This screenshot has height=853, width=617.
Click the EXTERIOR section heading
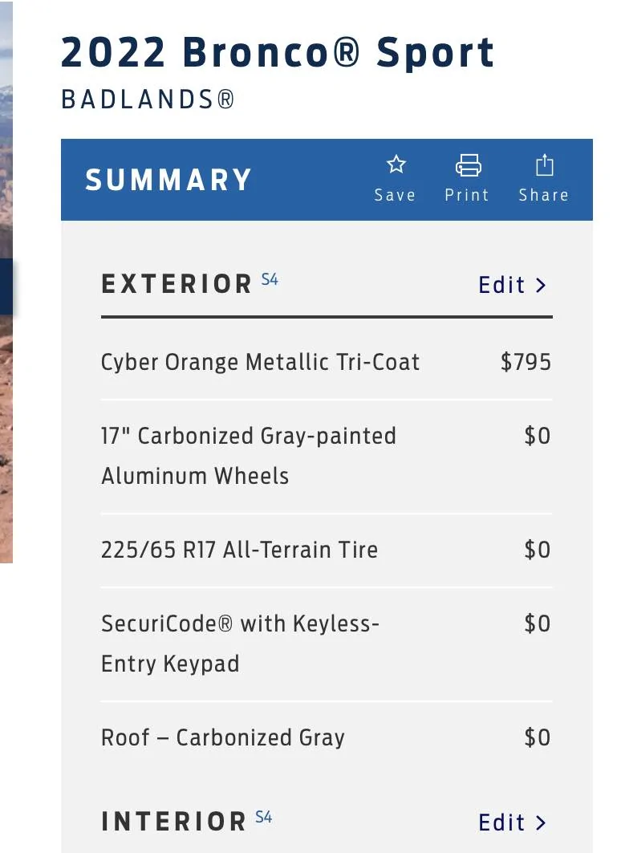(177, 285)
